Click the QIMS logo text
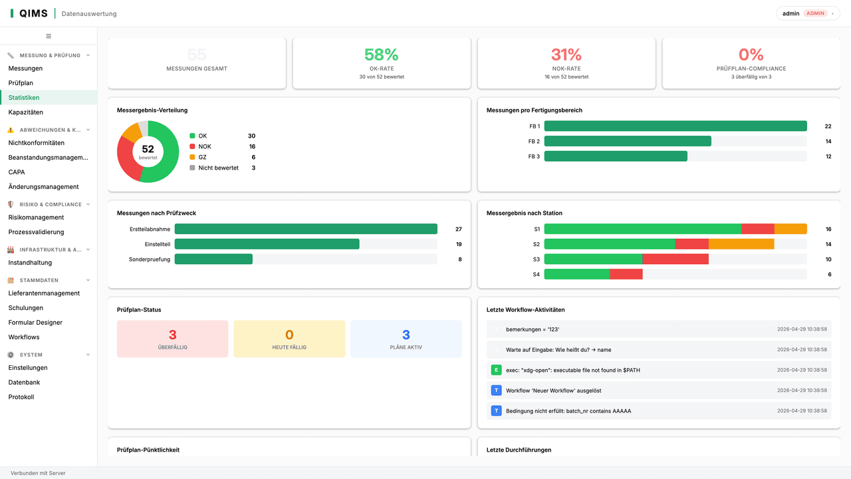The width and height of the screenshot is (851, 479). point(33,13)
